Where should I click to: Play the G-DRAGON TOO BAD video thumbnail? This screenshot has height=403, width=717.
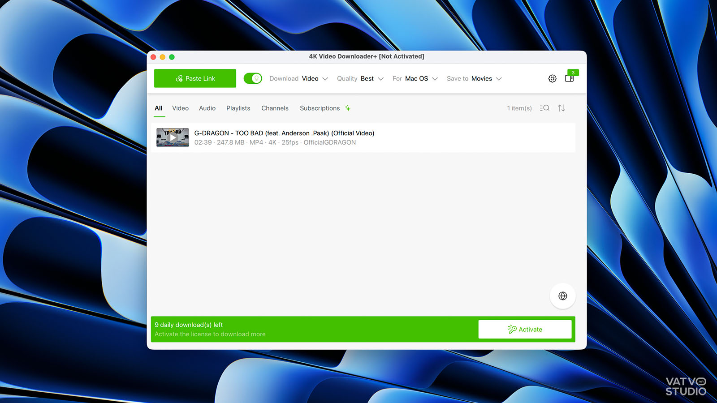pyautogui.click(x=173, y=137)
